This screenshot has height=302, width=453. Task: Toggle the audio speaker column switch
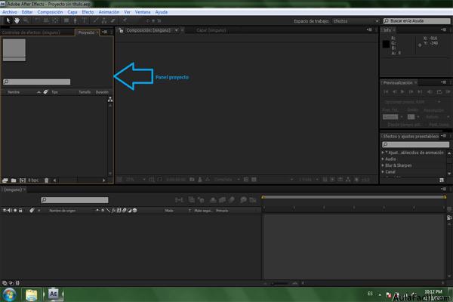pyautogui.click(x=9, y=211)
